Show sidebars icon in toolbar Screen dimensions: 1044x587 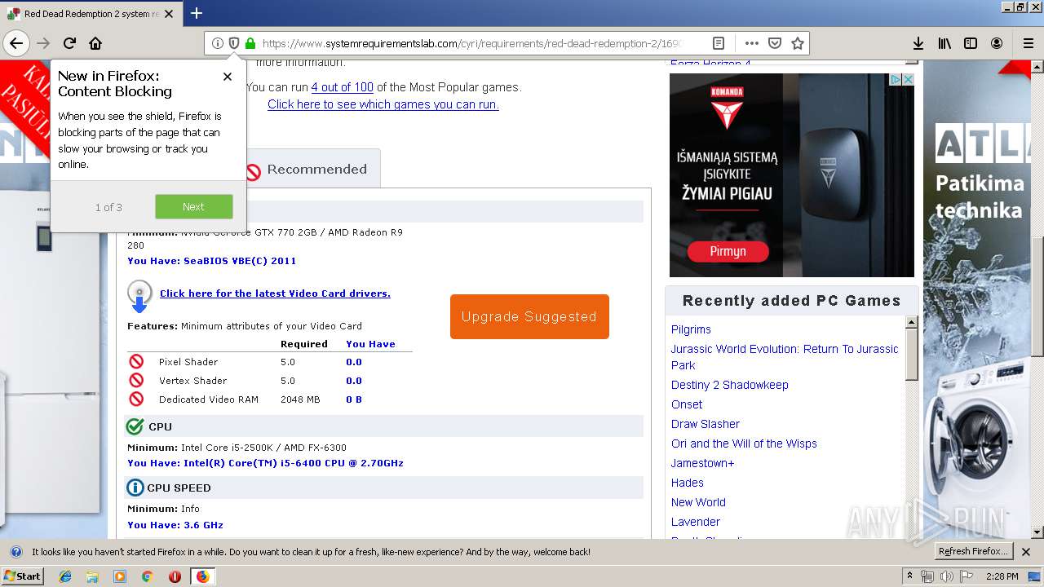971,43
